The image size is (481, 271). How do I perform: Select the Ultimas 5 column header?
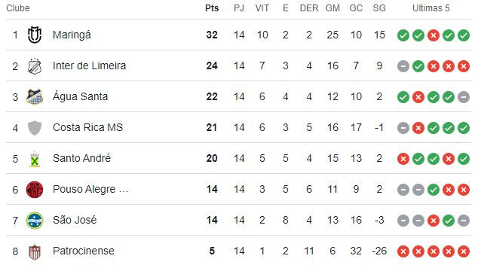tap(431, 8)
